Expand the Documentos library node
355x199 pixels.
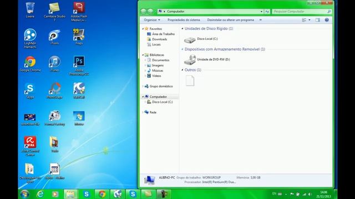click(145, 60)
